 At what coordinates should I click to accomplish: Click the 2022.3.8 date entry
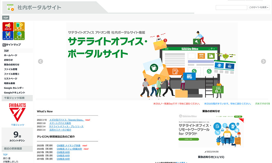click(41, 123)
